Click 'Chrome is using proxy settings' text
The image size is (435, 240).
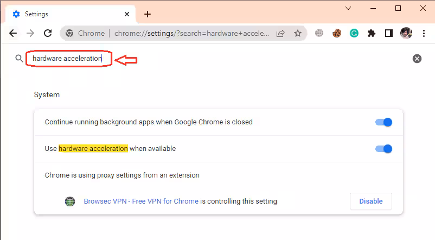point(122,175)
